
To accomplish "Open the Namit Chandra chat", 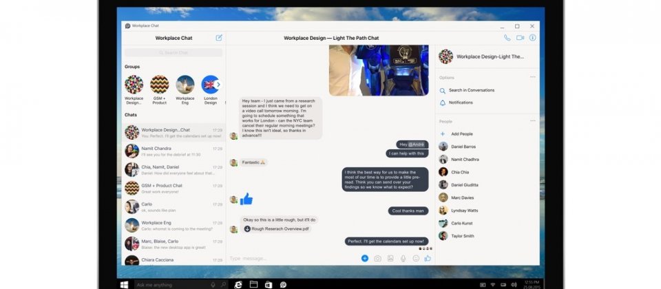I will pyautogui.click(x=174, y=151).
